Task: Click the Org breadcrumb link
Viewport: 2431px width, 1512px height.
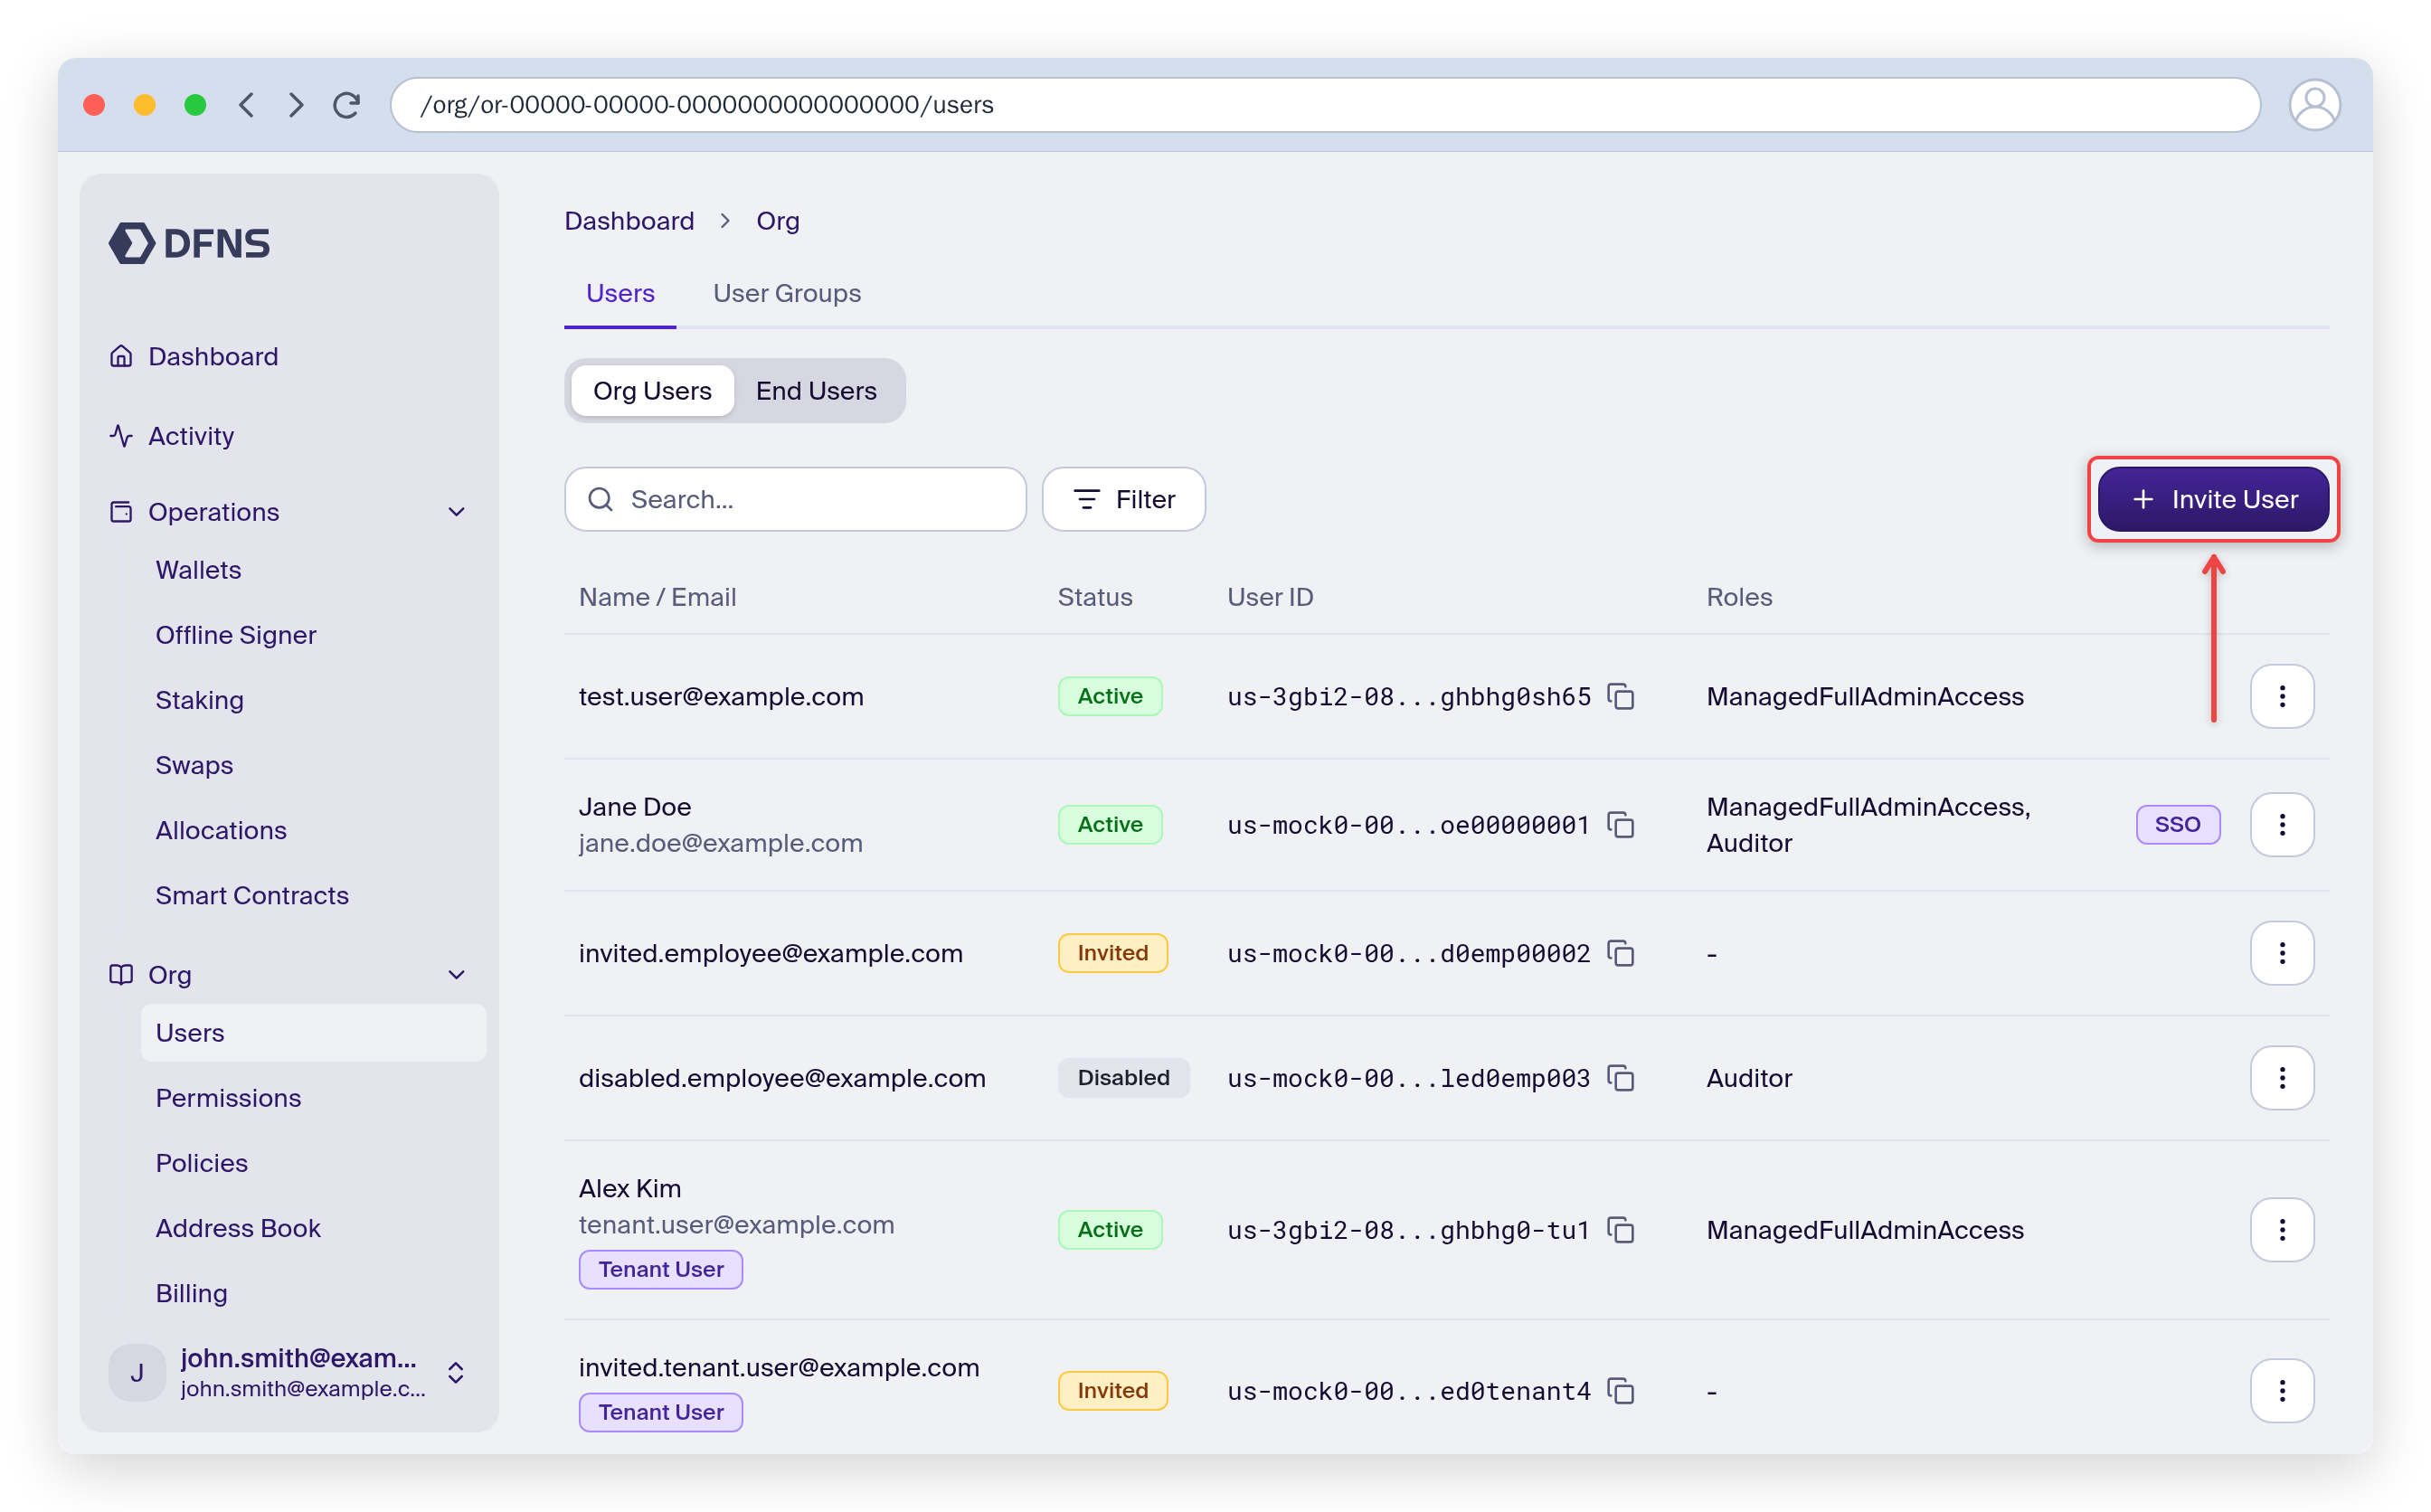Action: coord(777,221)
